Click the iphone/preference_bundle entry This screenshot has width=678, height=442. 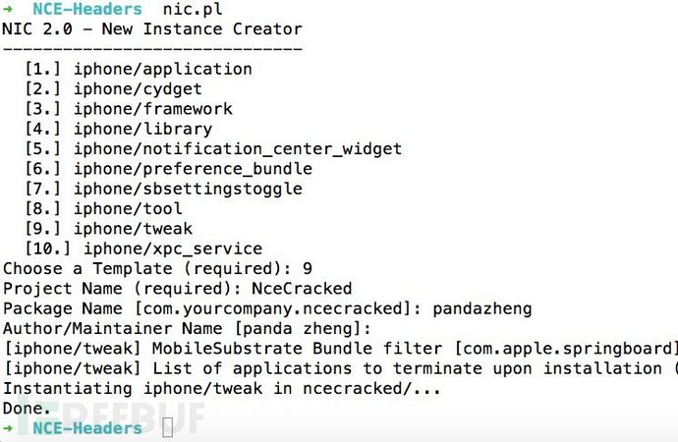[168, 169]
